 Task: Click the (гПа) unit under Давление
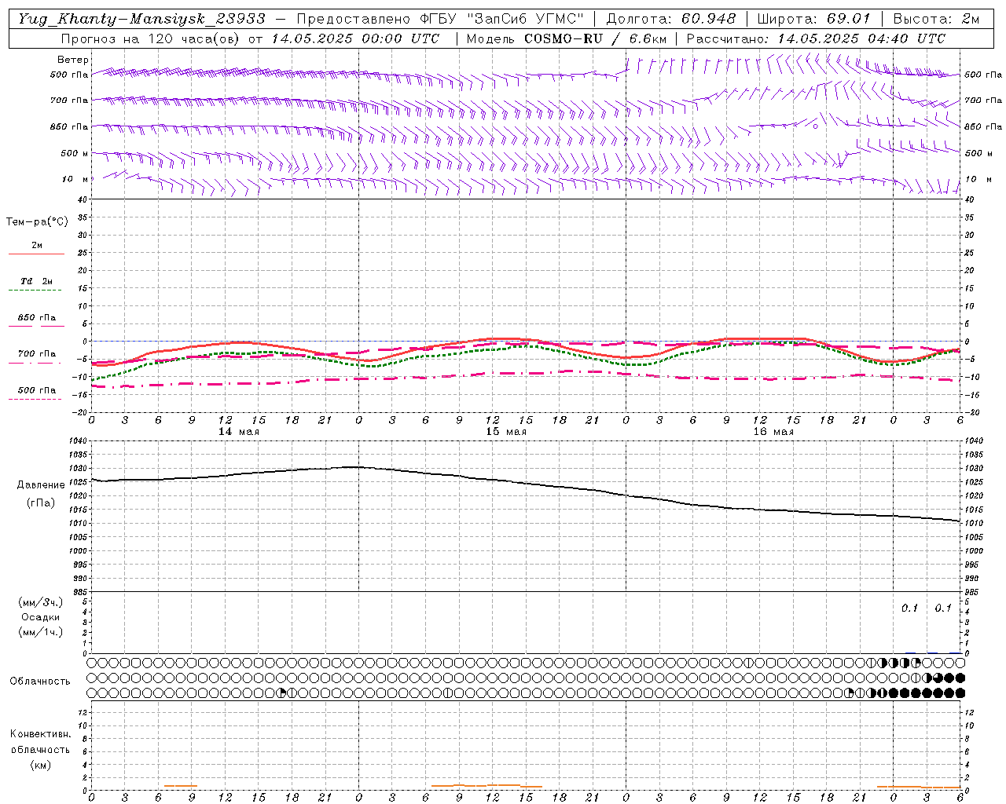(x=41, y=503)
